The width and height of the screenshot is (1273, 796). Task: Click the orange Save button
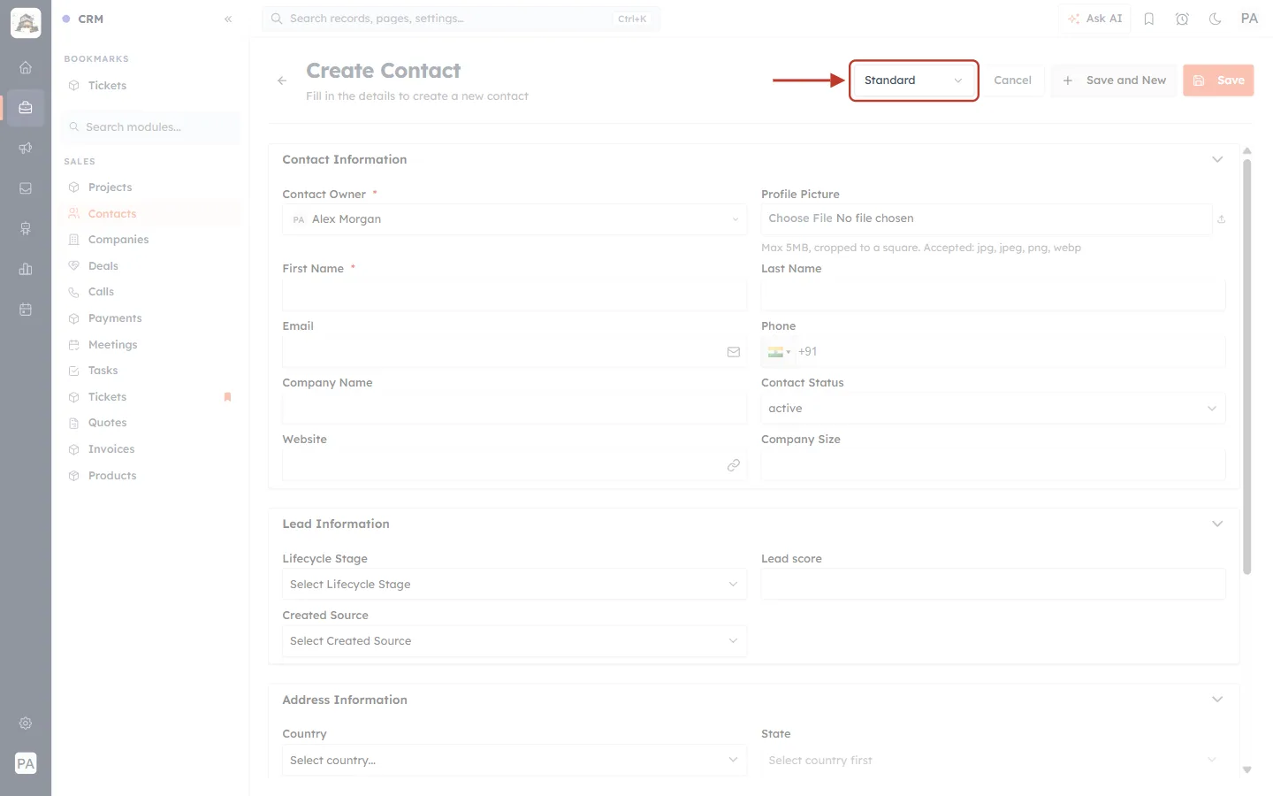point(1218,80)
